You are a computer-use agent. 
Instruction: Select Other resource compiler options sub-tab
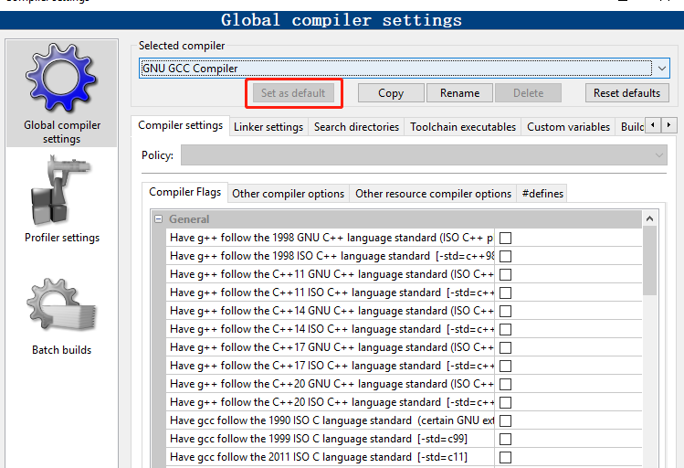[433, 194]
